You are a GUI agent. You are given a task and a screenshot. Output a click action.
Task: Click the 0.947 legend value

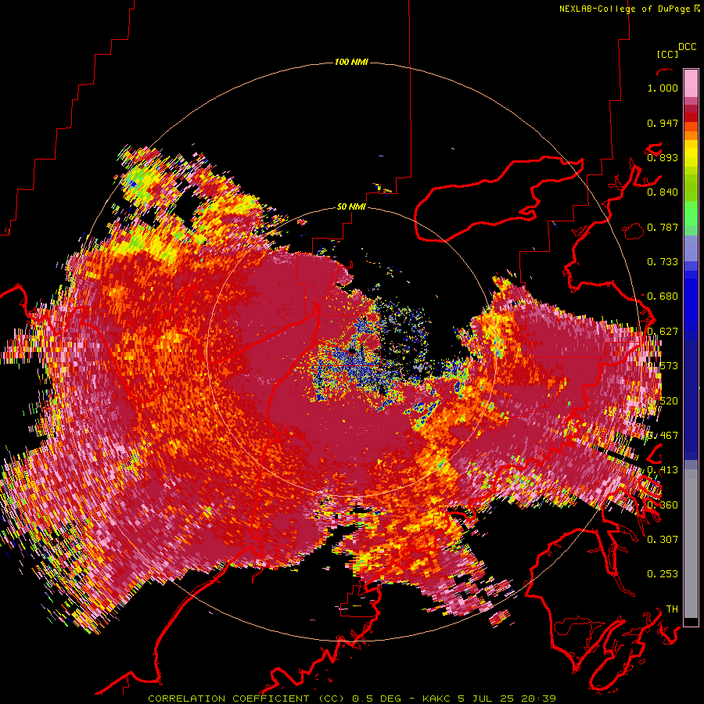click(x=663, y=123)
